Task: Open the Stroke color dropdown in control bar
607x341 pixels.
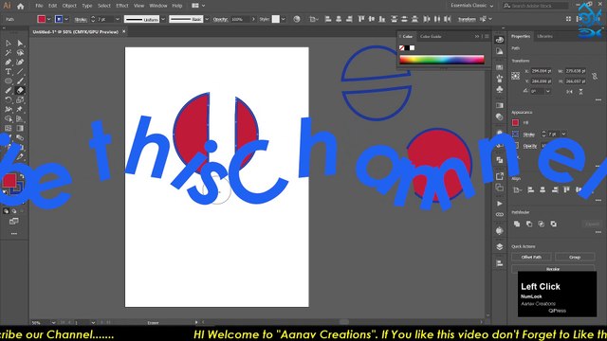Action: pyautogui.click(x=66, y=19)
